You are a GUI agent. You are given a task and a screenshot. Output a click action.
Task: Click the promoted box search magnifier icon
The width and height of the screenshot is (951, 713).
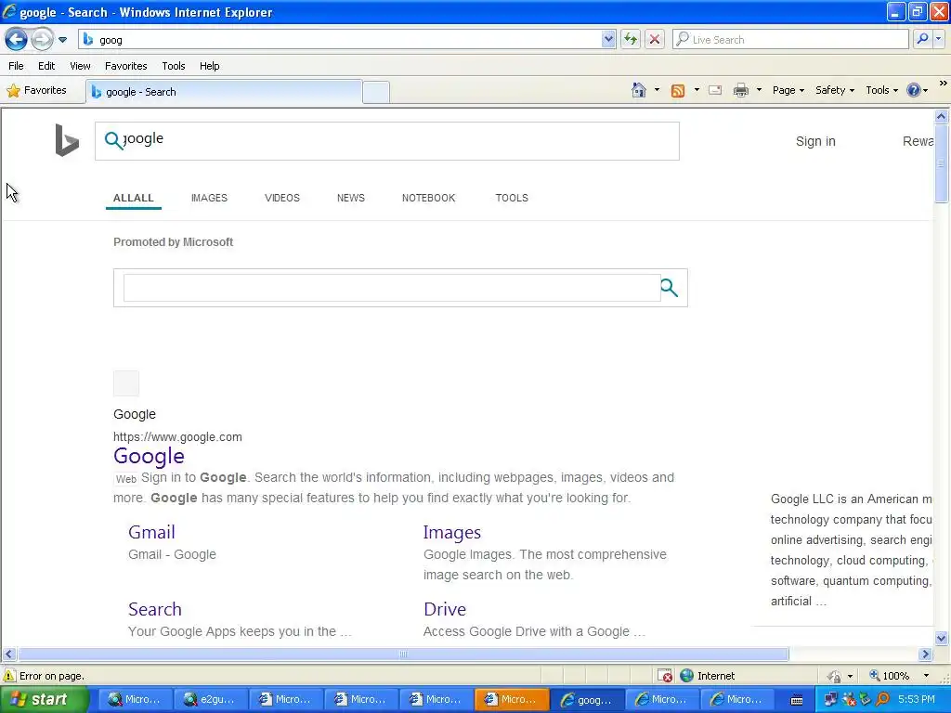(x=669, y=288)
